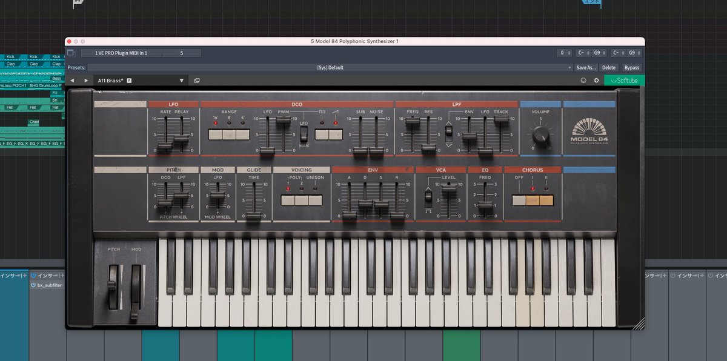The image size is (727, 361).
Task: Click the Save As... preset button
Action: click(x=586, y=68)
